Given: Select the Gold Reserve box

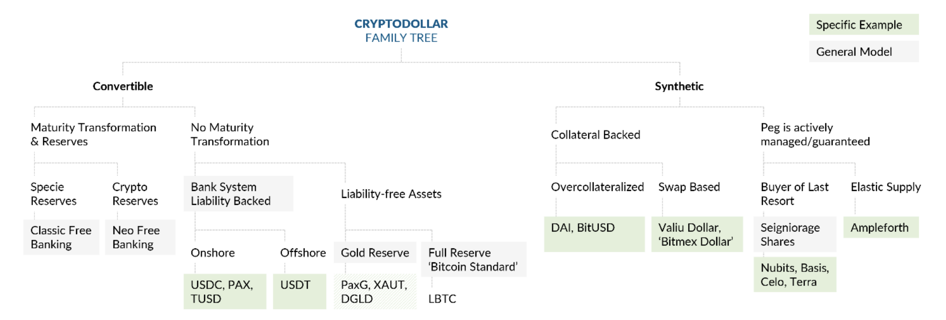Looking at the screenshot, I should (x=375, y=253).
